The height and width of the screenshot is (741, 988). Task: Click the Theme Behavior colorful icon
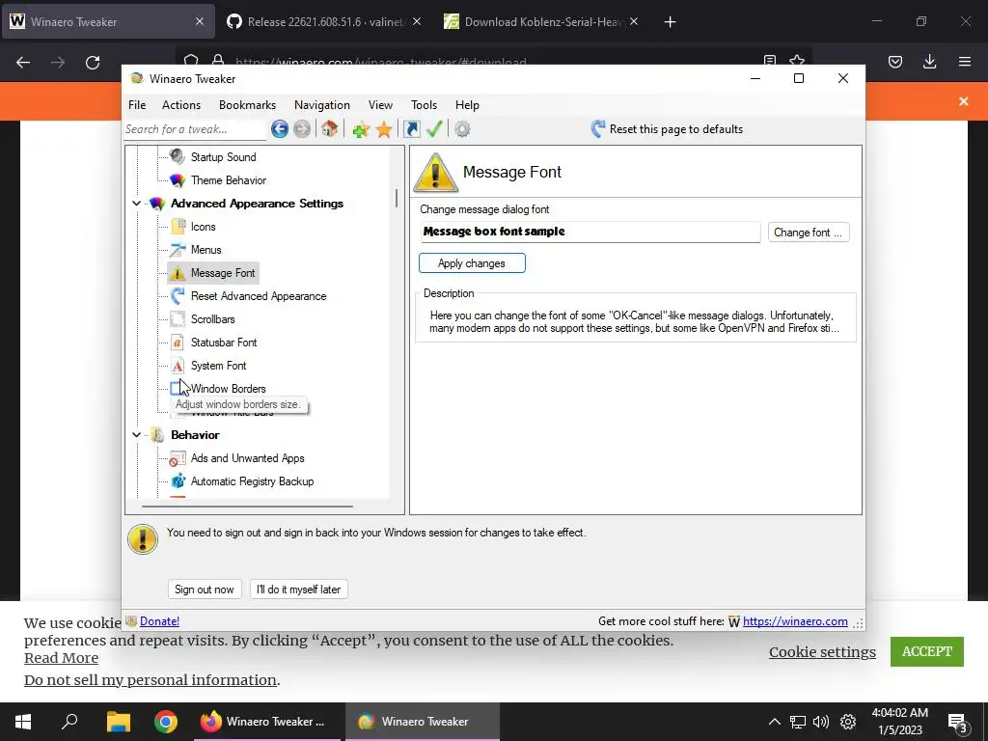[x=178, y=180]
